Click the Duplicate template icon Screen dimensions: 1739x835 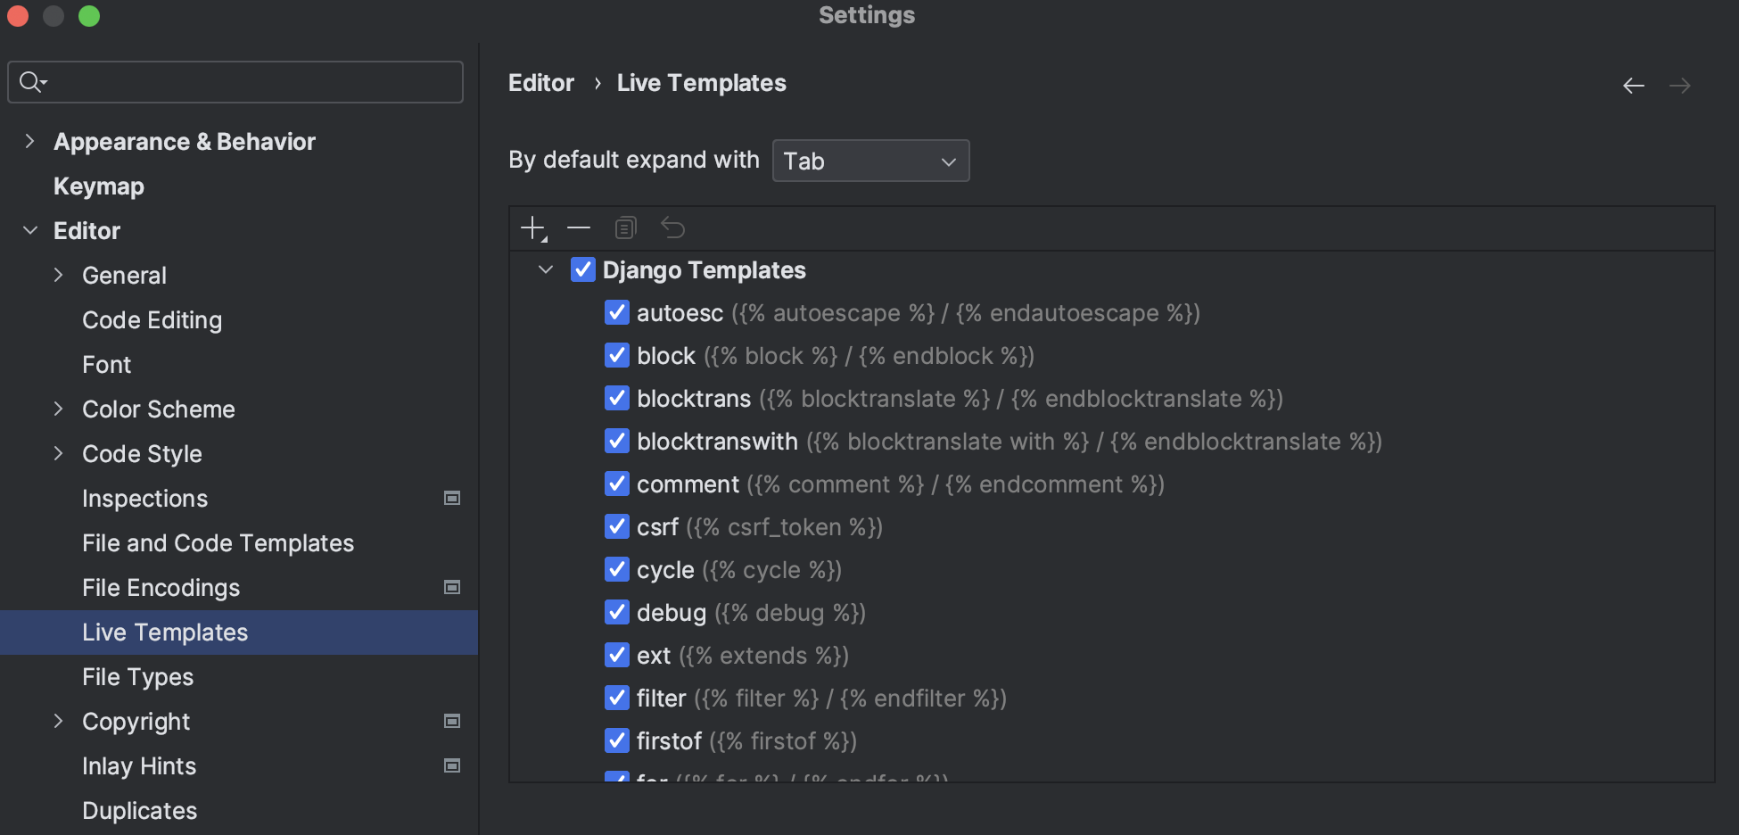coord(626,228)
